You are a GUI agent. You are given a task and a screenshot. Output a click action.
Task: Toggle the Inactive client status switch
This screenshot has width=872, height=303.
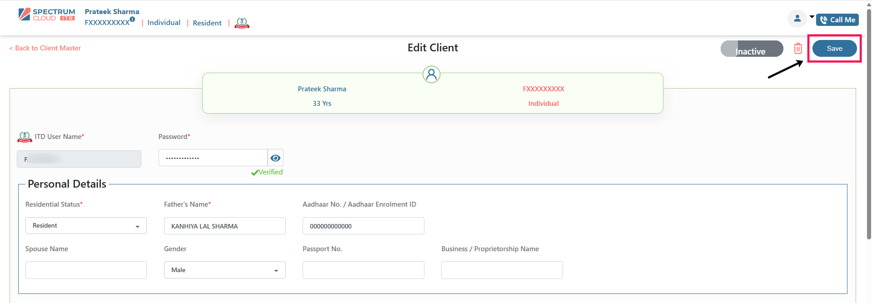(752, 49)
